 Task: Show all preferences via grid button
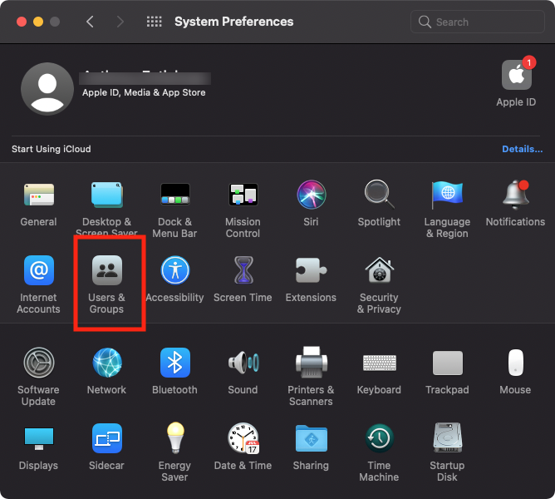(x=155, y=22)
